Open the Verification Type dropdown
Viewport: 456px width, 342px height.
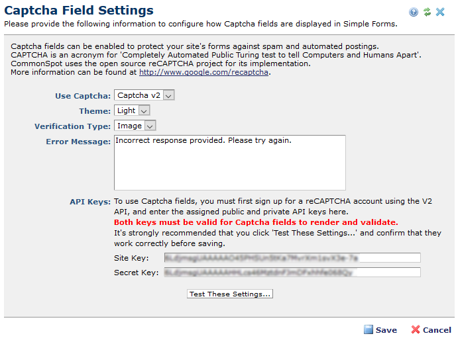point(135,126)
